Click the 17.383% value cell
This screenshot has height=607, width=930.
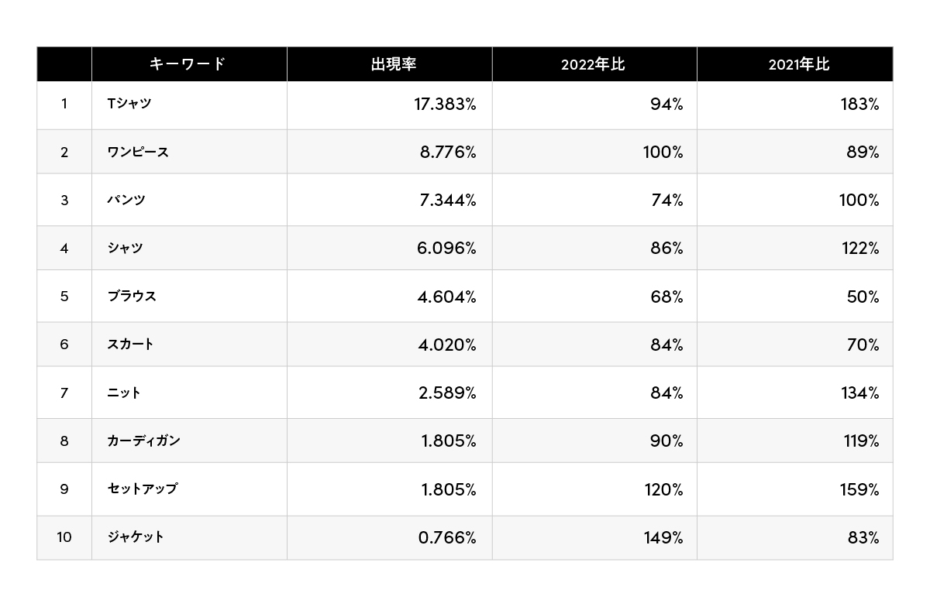(445, 105)
